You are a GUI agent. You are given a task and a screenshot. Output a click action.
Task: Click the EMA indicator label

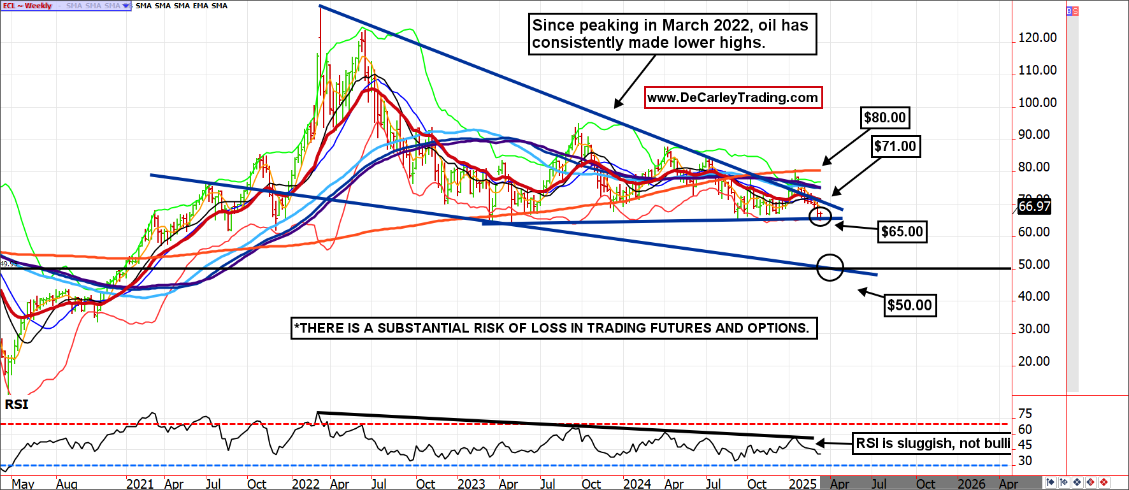click(x=201, y=6)
